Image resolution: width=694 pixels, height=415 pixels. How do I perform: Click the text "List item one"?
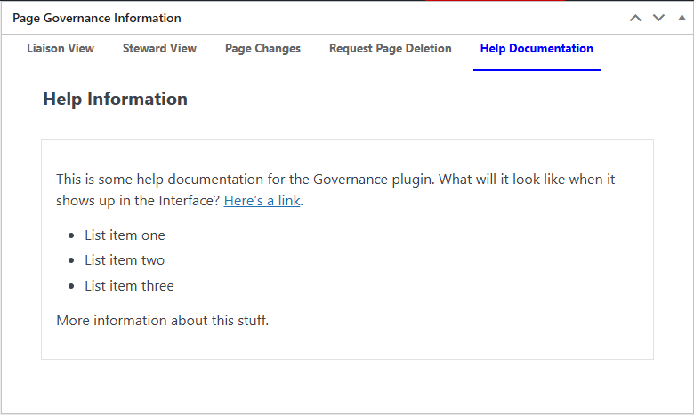click(125, 235)
